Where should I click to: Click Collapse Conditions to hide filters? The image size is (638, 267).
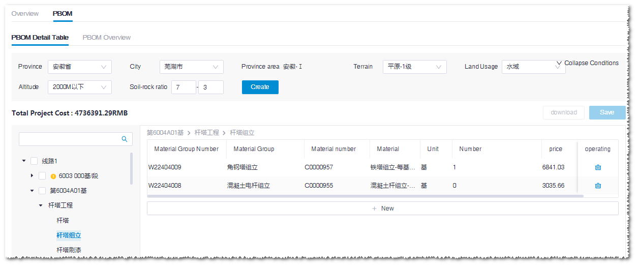(587, 63)
